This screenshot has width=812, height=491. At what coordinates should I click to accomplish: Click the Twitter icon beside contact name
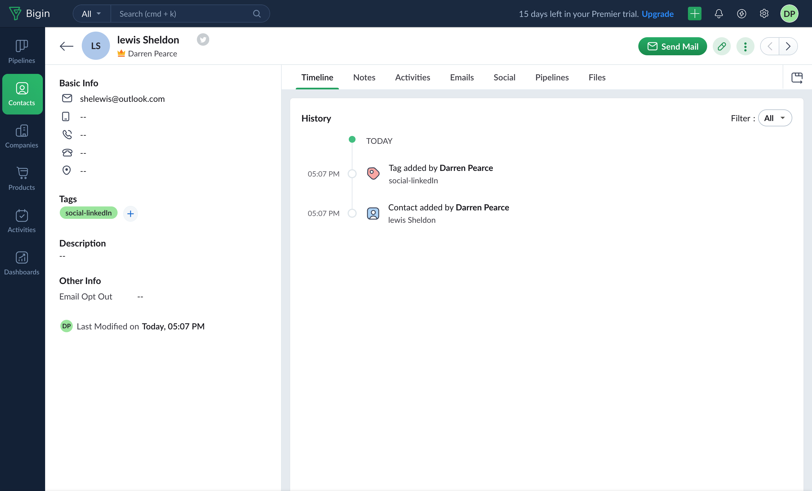[x=203, y=39]
